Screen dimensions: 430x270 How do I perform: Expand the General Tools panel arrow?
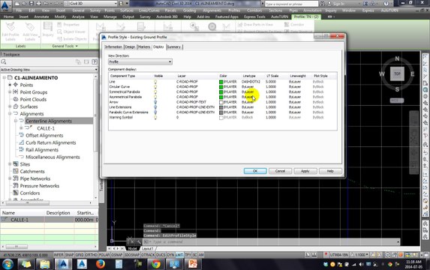coord(77,46)
